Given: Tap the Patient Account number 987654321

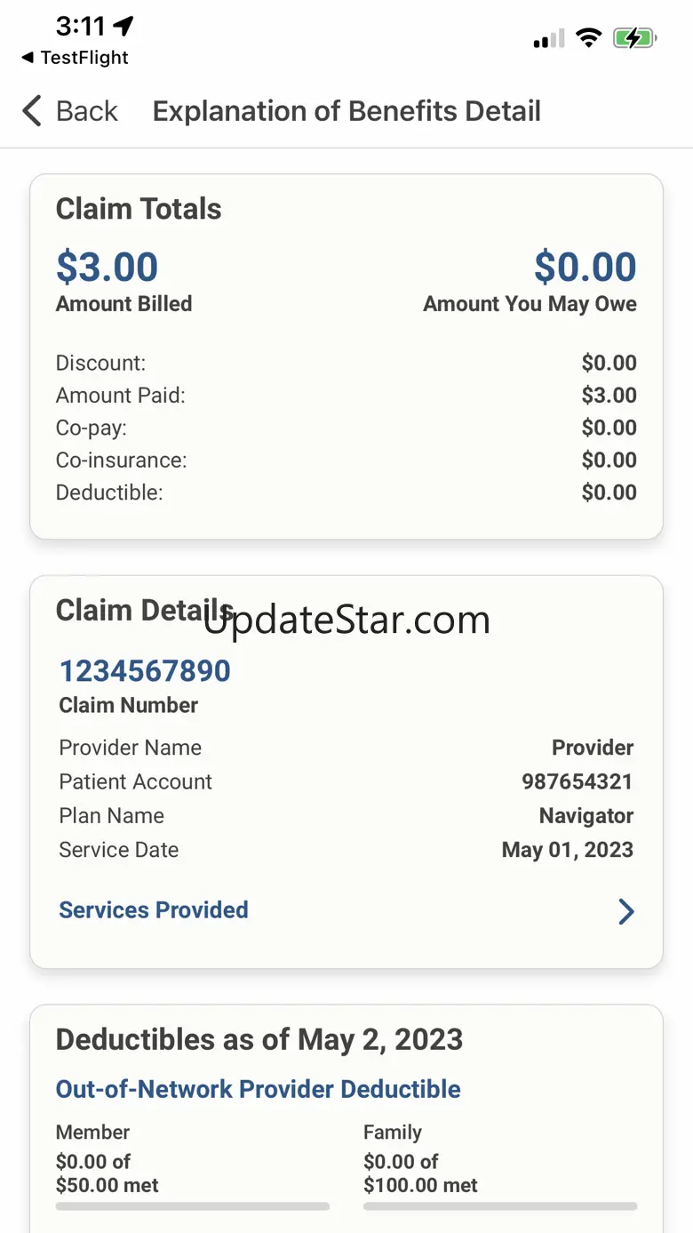Looking at the screenshot, I should (577, 781).
